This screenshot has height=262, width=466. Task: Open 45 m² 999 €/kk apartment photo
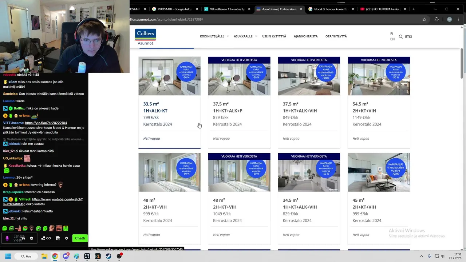pos(379,172)
